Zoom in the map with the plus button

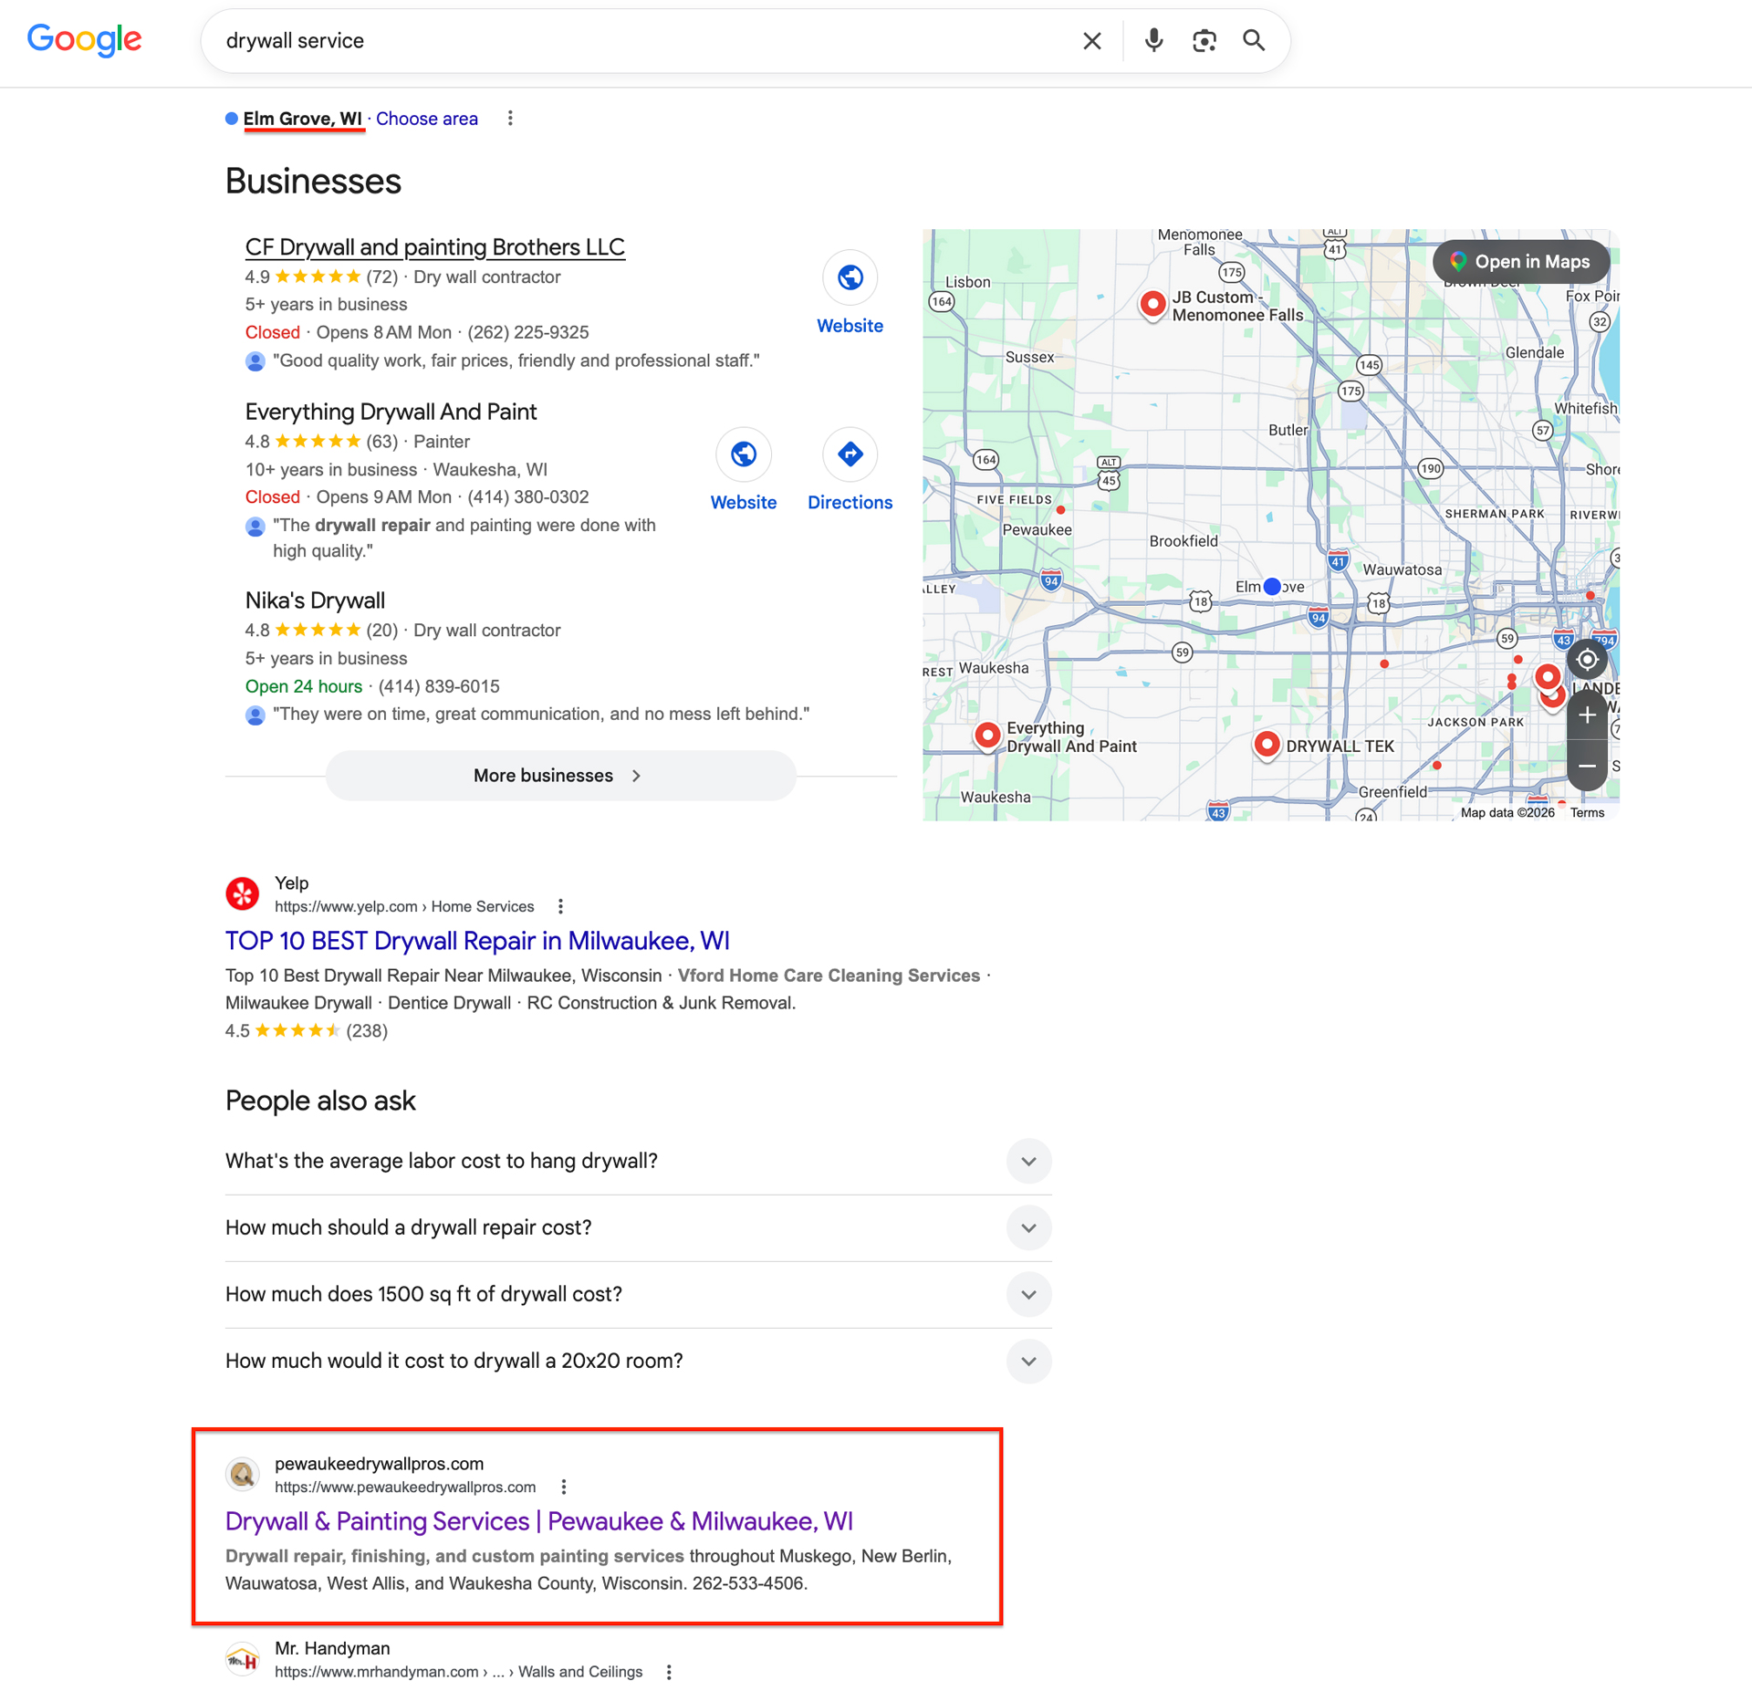(x=1587, y=715)
